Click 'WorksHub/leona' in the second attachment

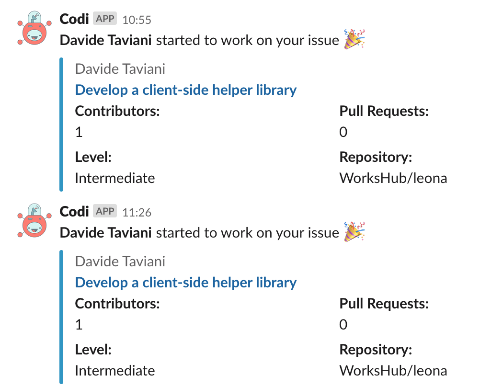pos(393,371)
